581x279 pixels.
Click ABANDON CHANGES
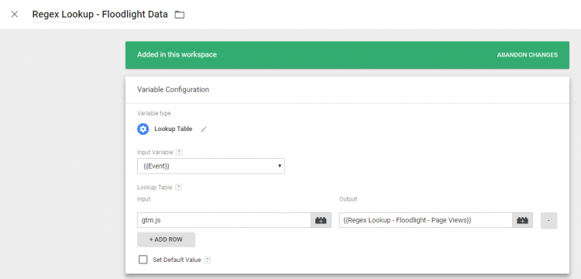tap(527, 55)
